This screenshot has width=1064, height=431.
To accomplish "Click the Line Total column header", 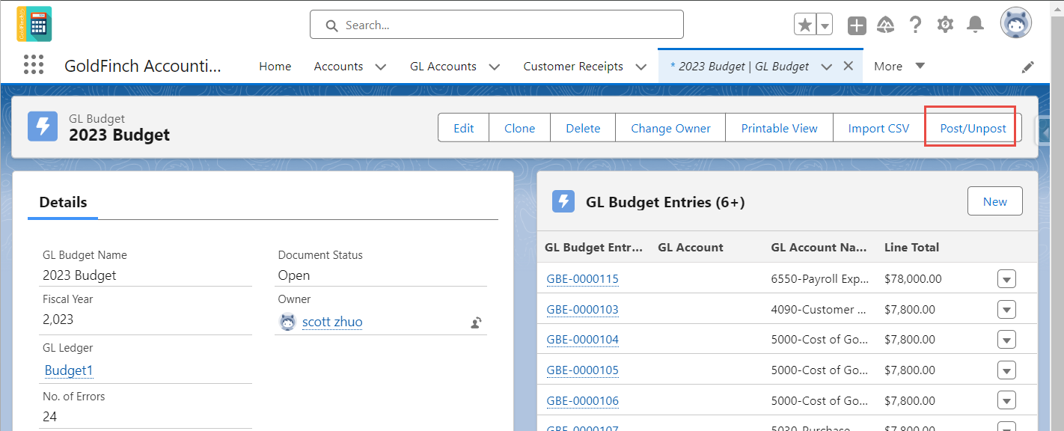I will (x=911, y=247).
